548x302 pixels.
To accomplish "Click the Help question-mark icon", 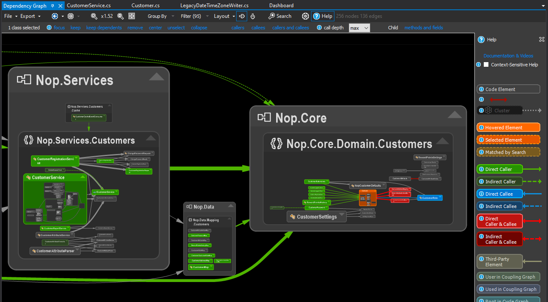I will (x=316, y=16).
